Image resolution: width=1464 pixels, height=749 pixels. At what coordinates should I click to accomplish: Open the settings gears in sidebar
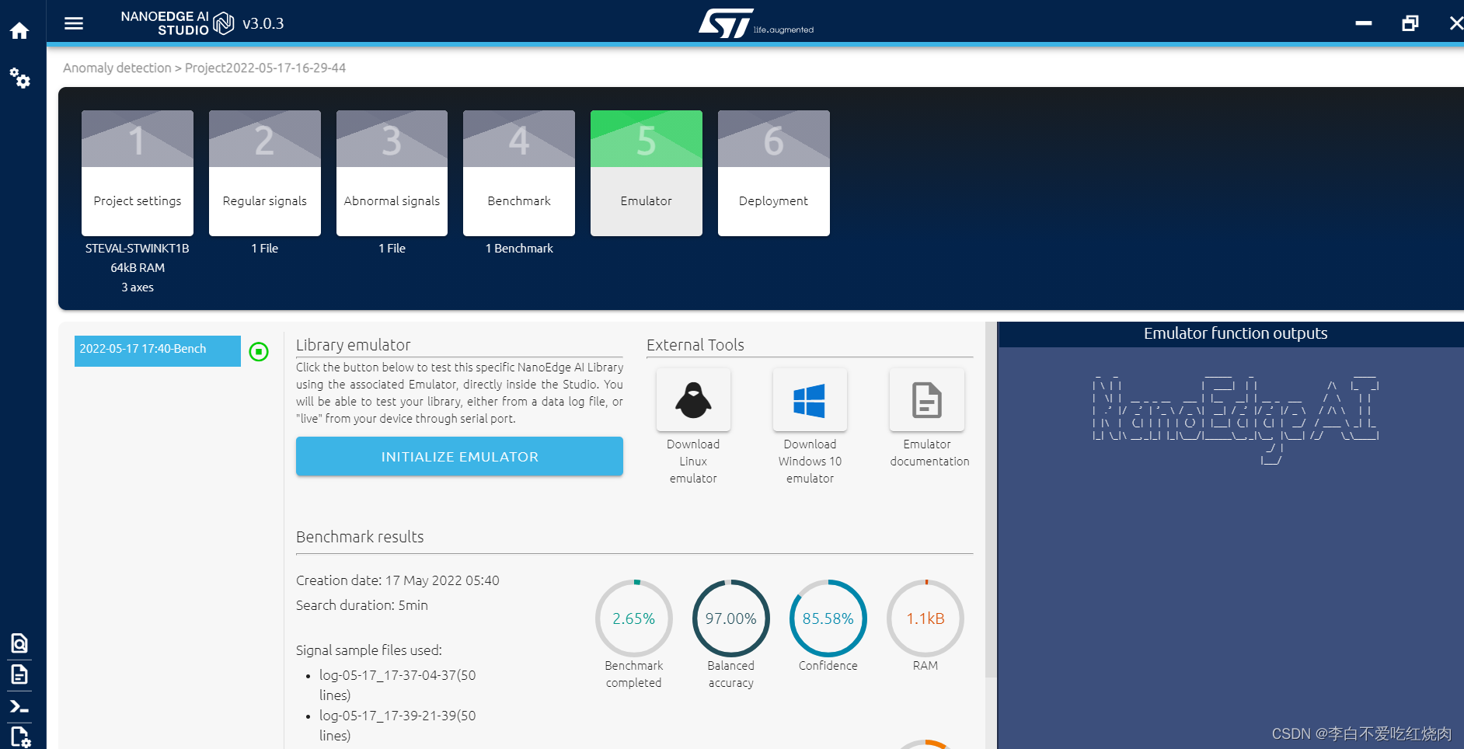pos(19,78)
